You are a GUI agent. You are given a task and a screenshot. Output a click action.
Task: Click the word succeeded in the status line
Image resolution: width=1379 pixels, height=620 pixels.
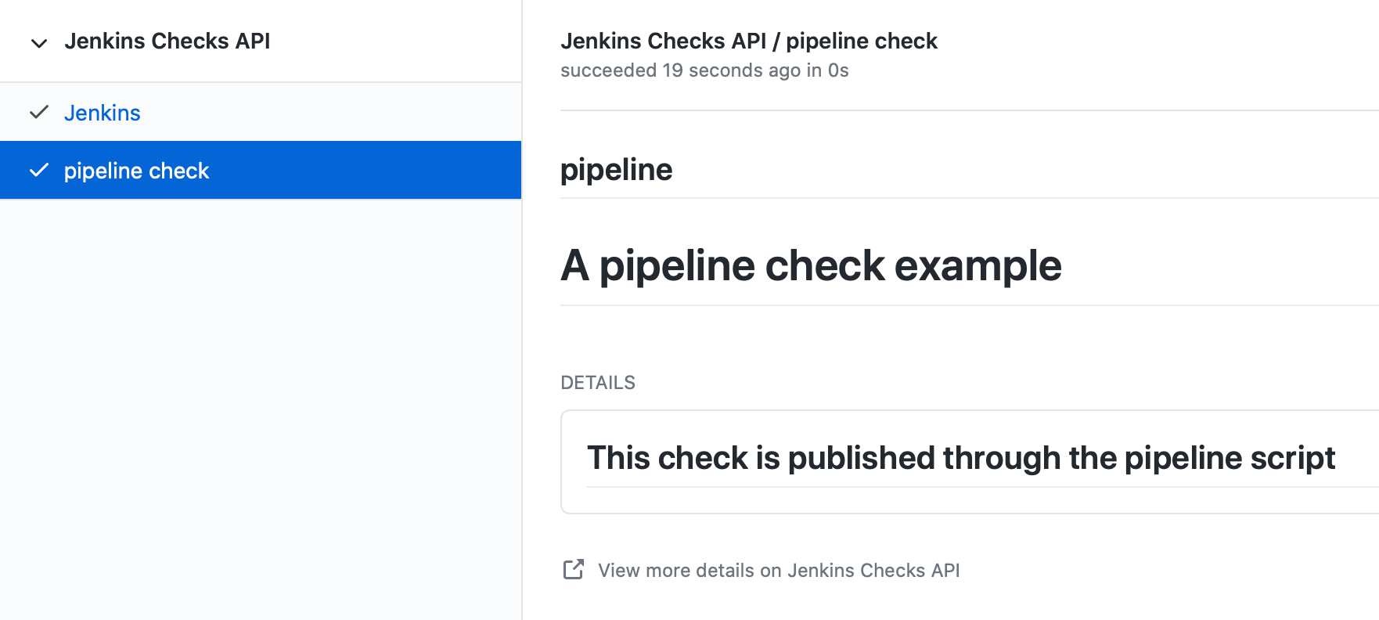coord(608,70)
